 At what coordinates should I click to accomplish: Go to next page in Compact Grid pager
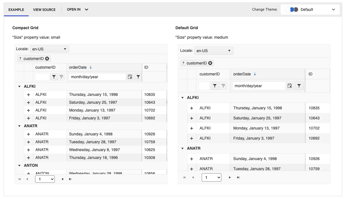pos(63,179)
